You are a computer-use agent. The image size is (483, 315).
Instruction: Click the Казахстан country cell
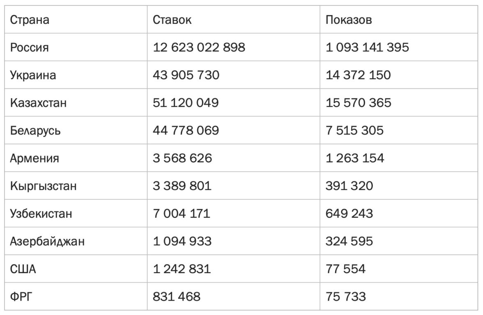[38, 103]
